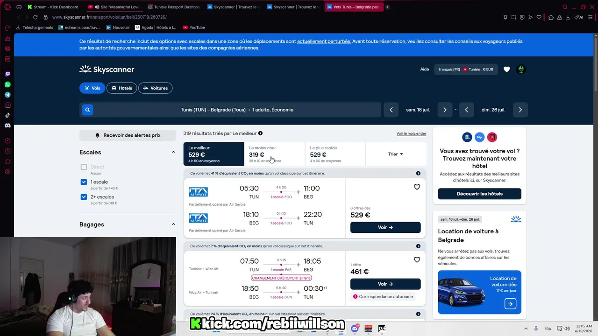The width and height of the screenshot is (598, 336).
Task: Select the Le plus rapide tab
Action: coord(335,154)
